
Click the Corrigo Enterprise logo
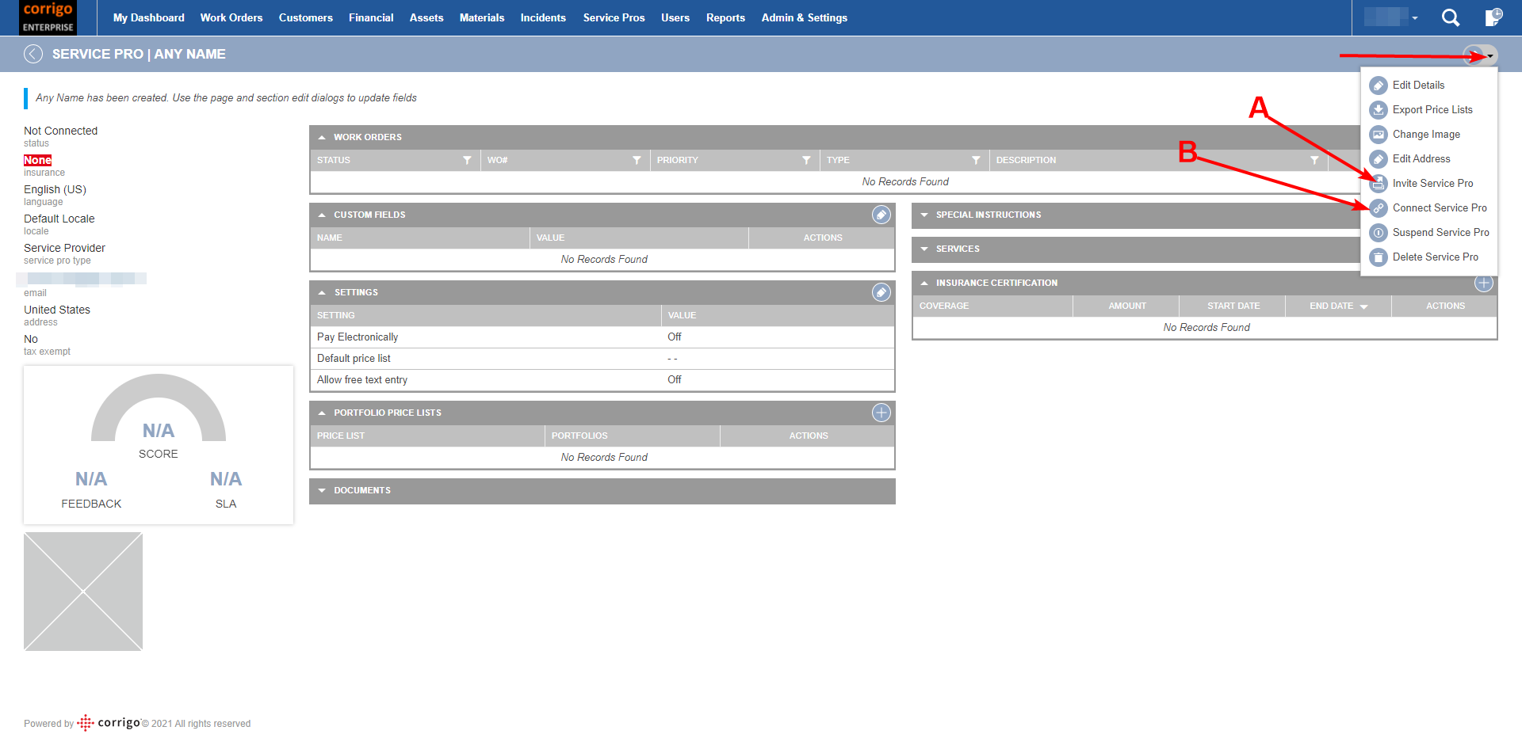(47, 17)
